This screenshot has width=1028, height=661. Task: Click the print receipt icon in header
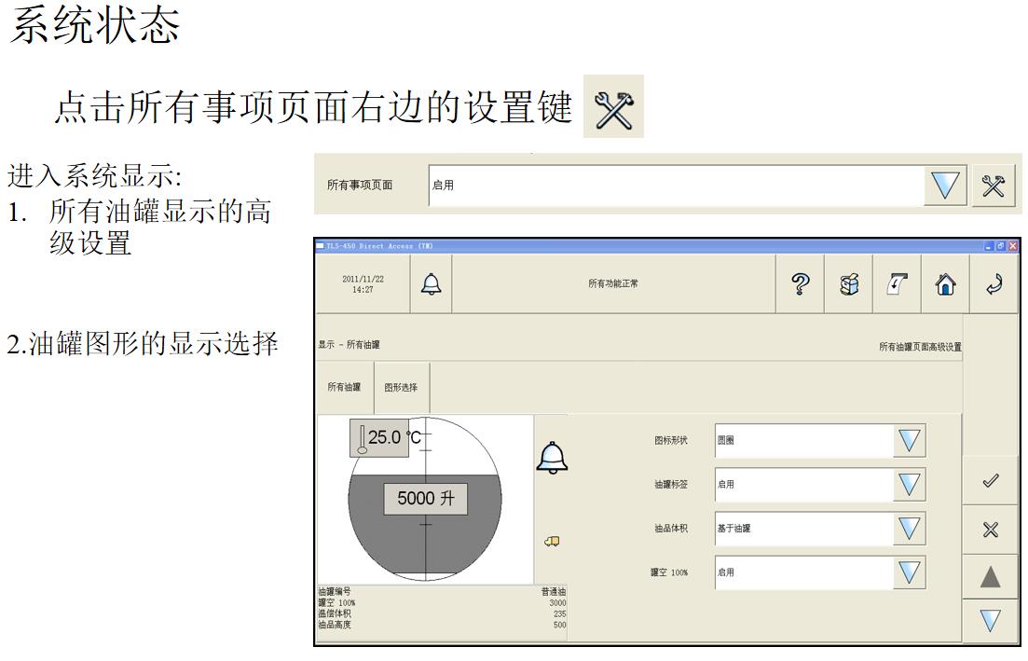pos(849,284)
